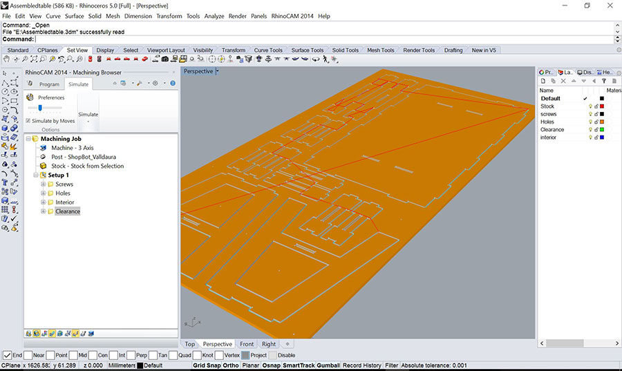Collapse the Setup 1 tree node
The height and width of the screenshot is (371, 622).
36,175
